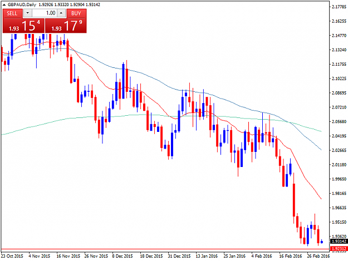The width and height of the screenshot is (348, 261).
Task: Collapse one-click trading panel triangle icon
Action: tap(4, 4)
